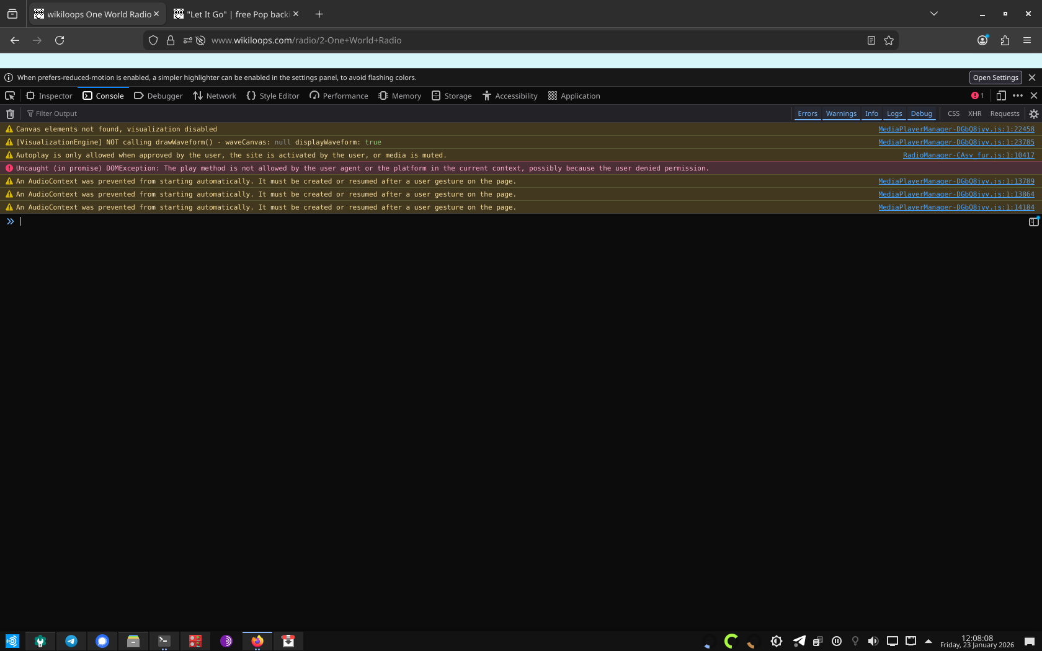
Task: Open console settings gear
Action: 1033,113
